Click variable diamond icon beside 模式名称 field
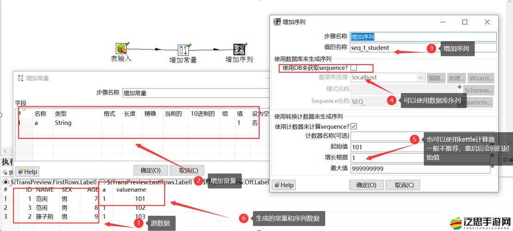Screen dimensions: 513x231 pos(459,87)
